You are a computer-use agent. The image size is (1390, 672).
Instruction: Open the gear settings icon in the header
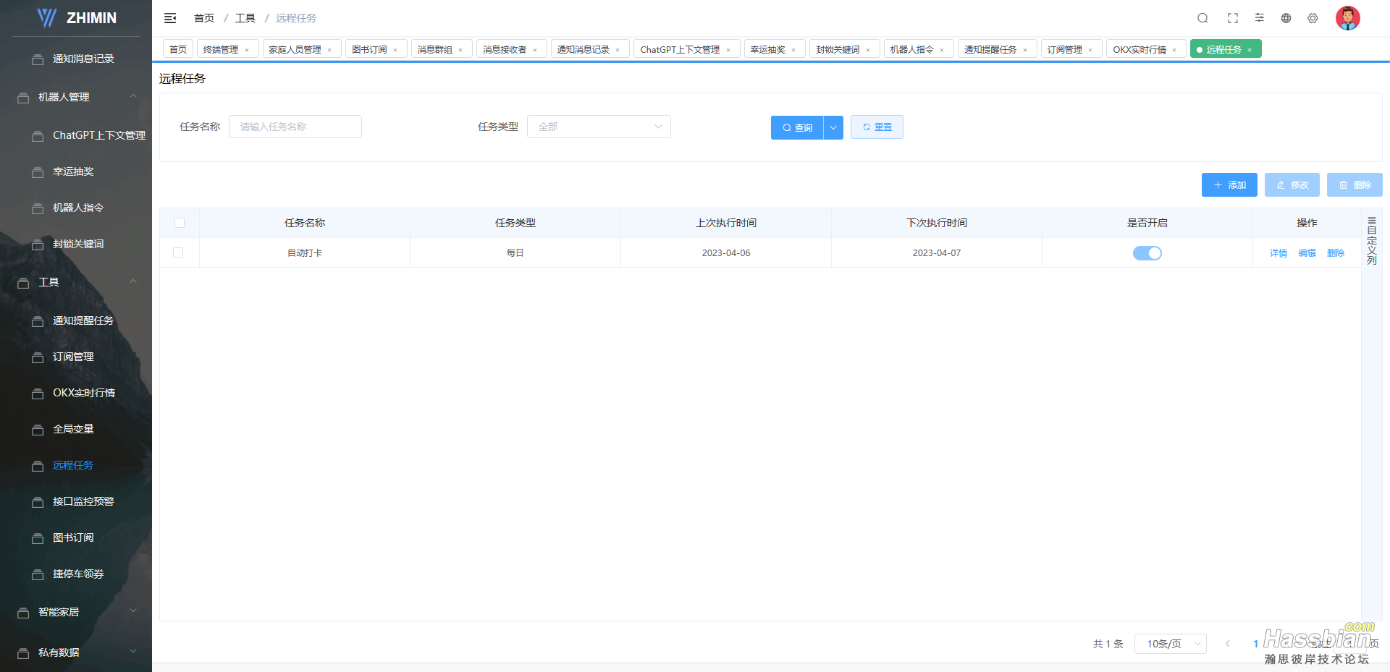pyautogui.click(x=1313, y=18)
